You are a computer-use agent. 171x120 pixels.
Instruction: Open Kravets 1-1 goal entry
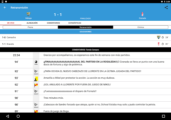point(85,44)
